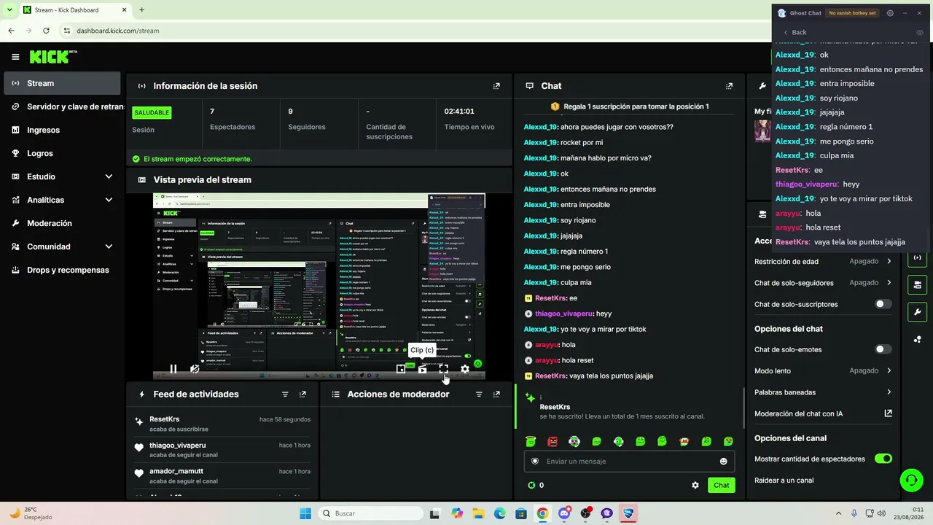Pause the stream preview playback
This screenshot has width=933, height=525.
(173, 369)
